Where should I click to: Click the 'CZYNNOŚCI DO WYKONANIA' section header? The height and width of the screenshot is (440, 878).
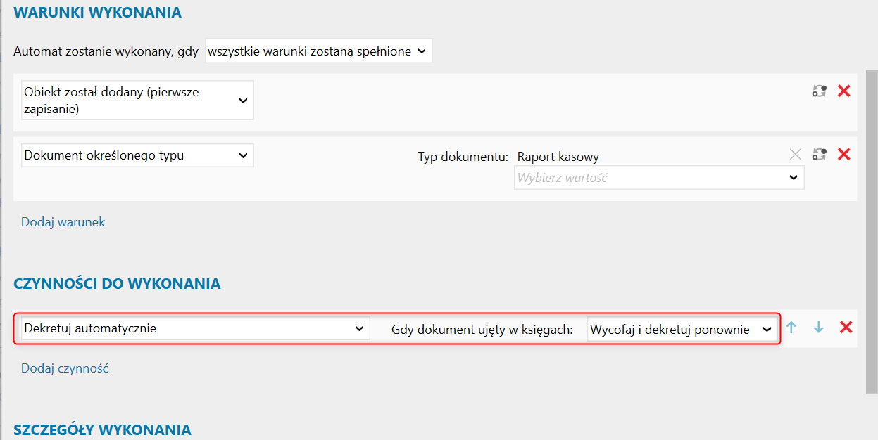(117, 284)
